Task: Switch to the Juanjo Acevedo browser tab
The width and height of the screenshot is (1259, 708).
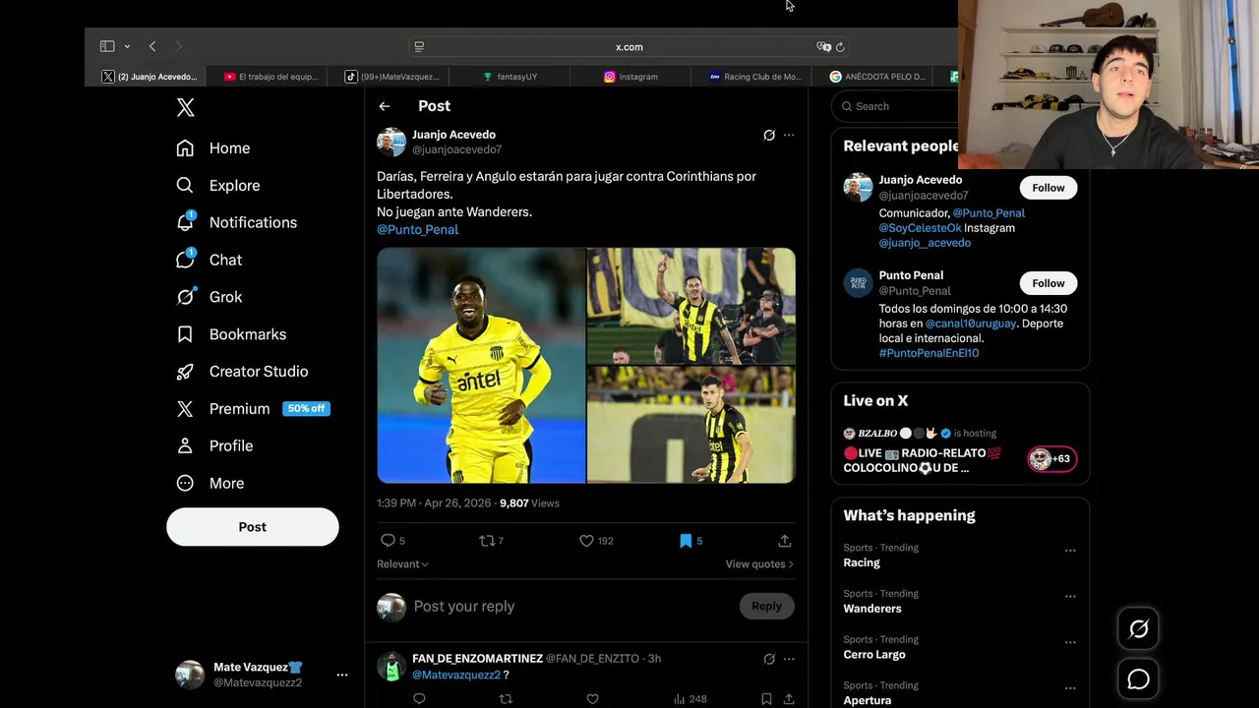Action: click(x=150, y=77)
